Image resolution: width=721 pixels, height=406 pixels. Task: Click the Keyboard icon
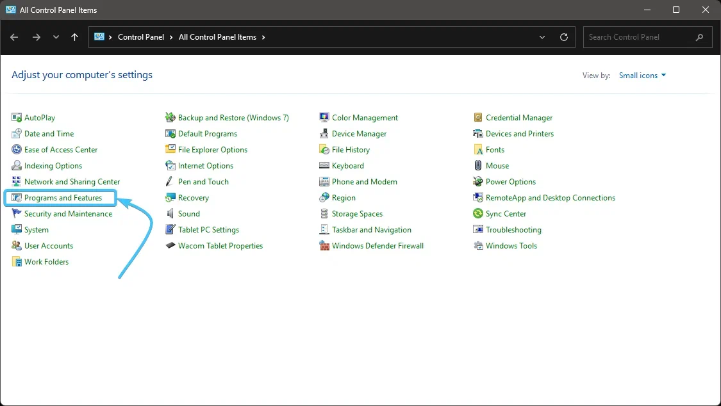324,166
